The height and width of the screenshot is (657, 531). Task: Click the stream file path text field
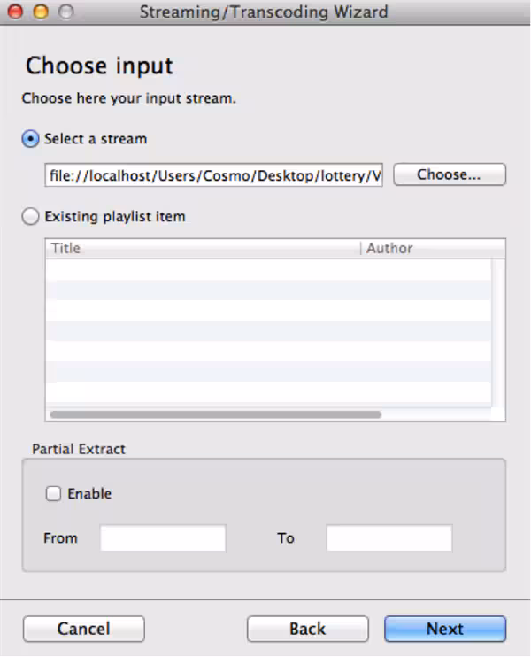tap(214, 175)
